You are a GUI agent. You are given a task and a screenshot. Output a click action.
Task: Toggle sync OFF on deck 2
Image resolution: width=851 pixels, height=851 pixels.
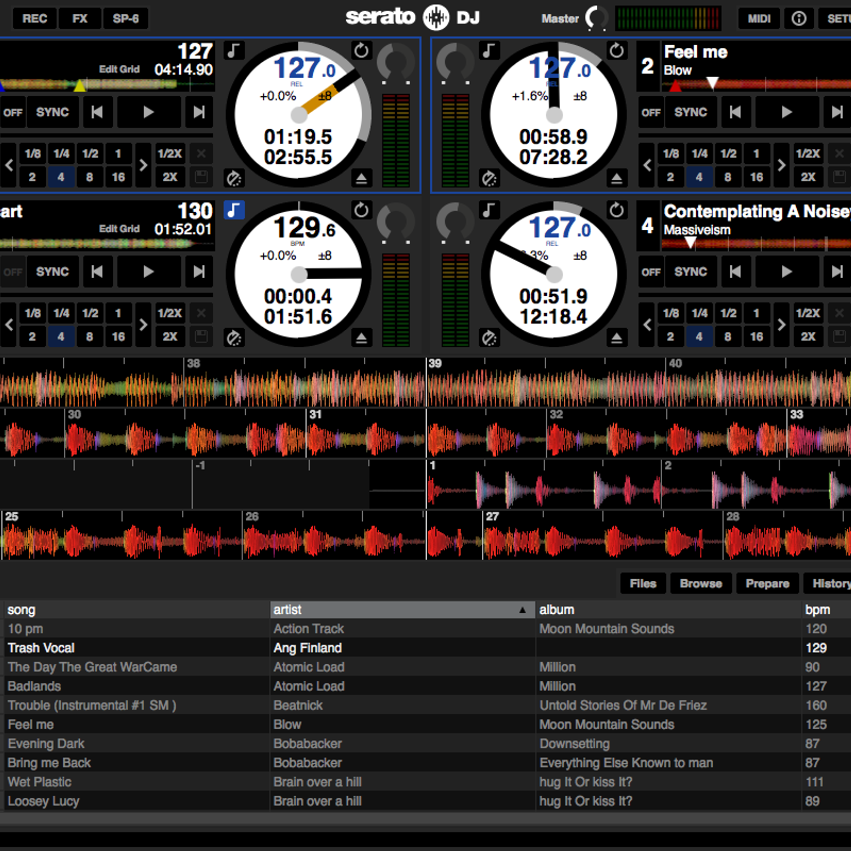click(651, 112)
